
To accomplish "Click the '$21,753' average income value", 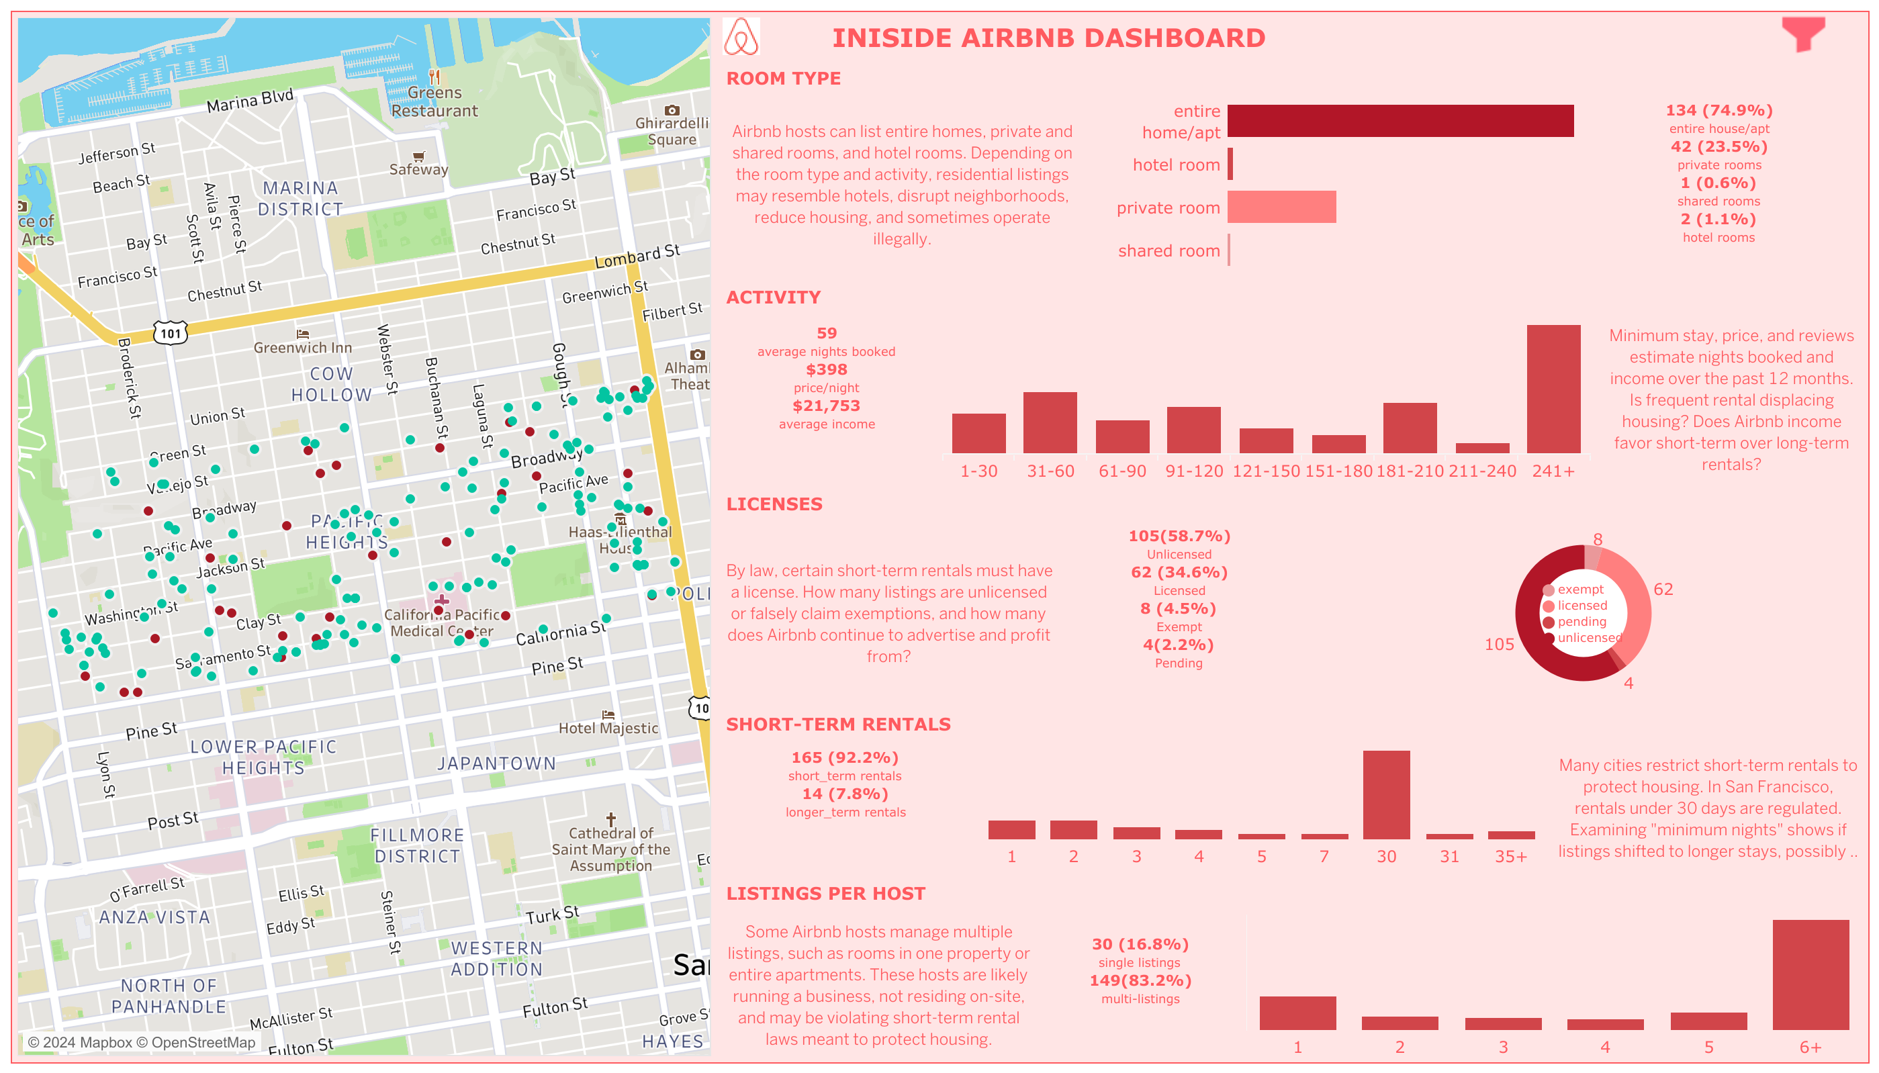I will [x=826, y=406].
